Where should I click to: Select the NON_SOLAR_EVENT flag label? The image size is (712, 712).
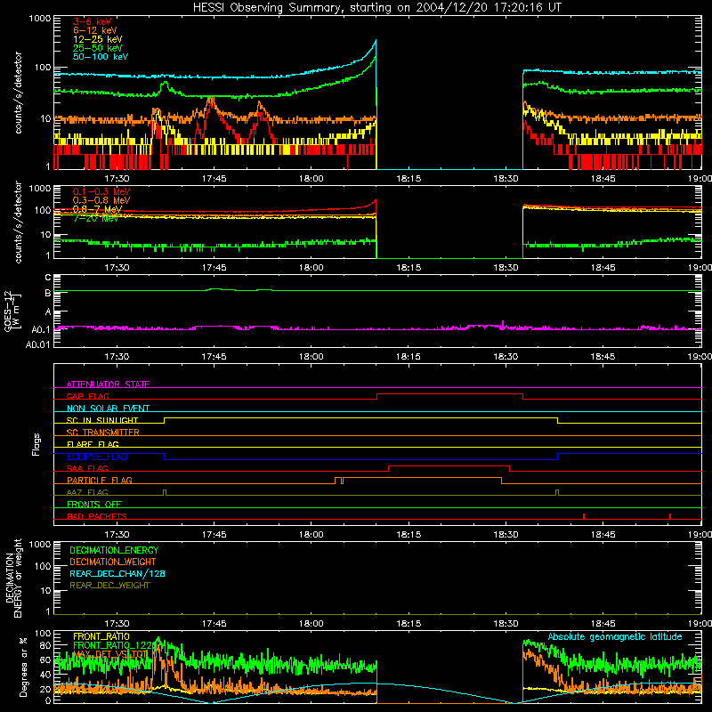(x=108, y=409)
